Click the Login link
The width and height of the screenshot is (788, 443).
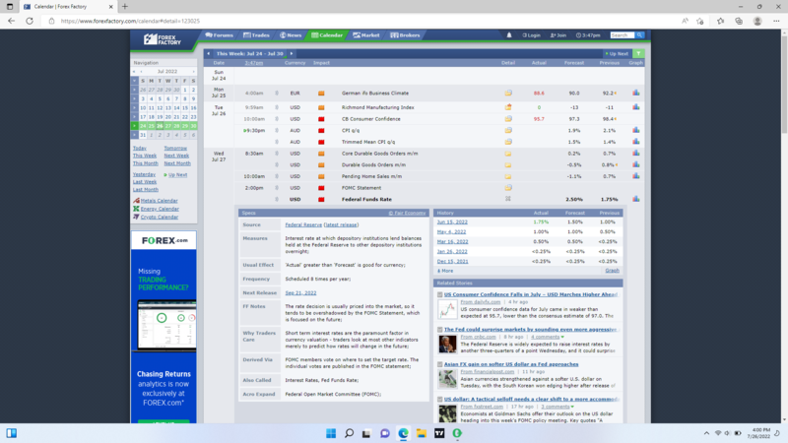[531, 35]
